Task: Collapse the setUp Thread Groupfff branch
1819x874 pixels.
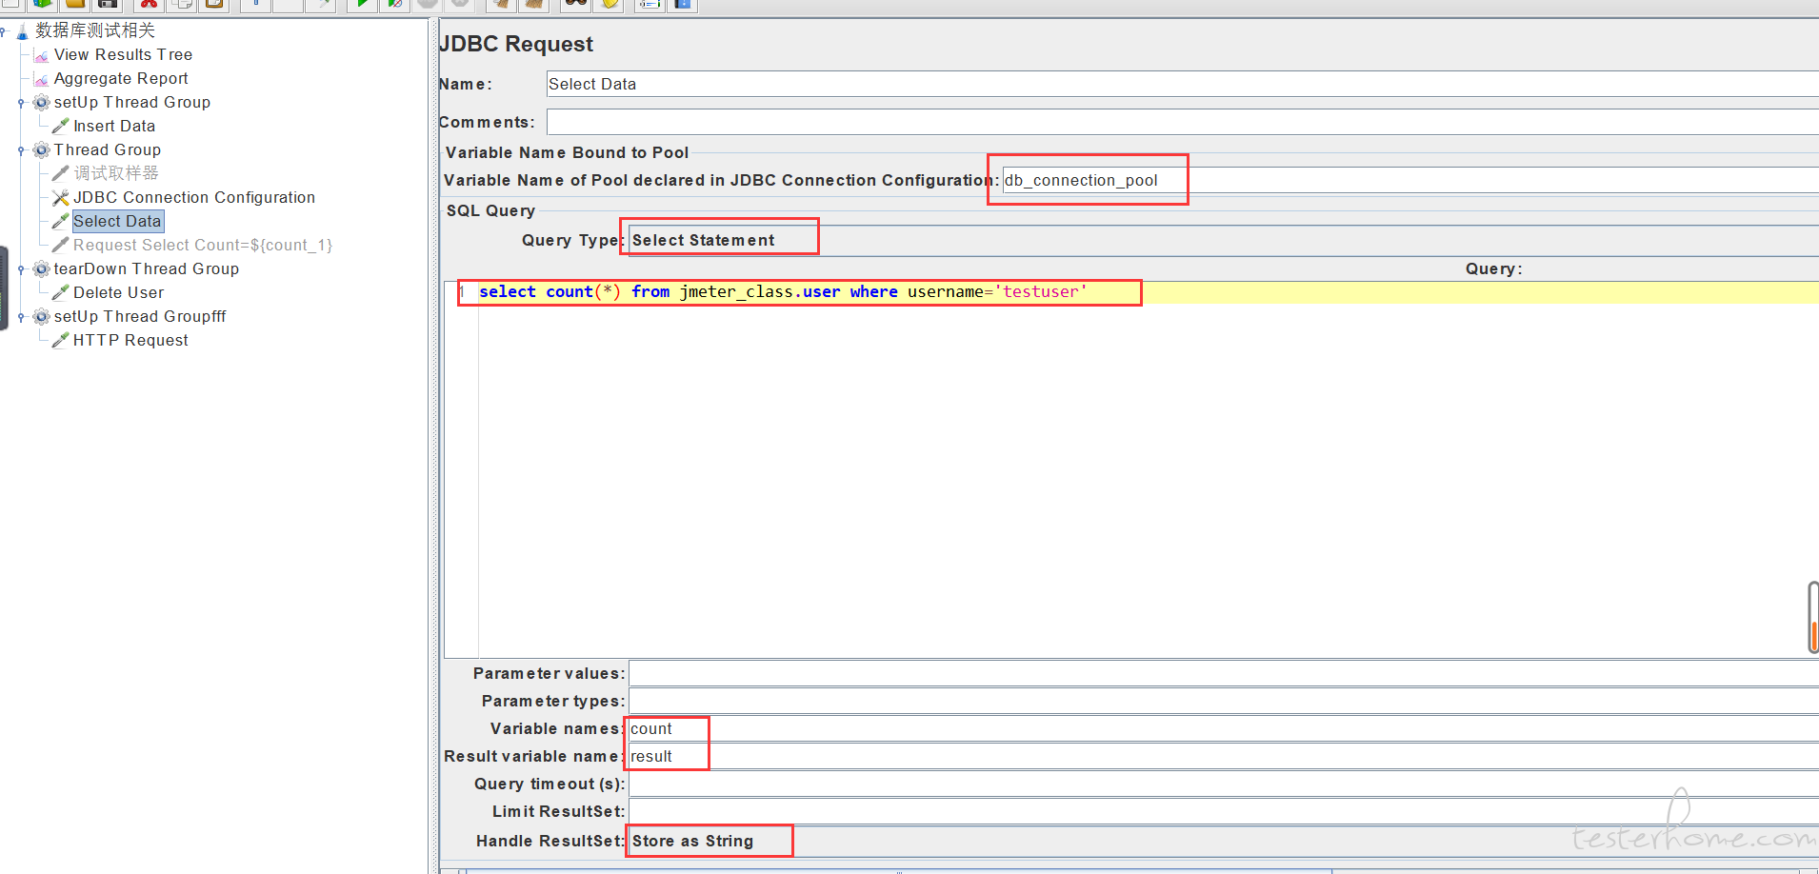Action: [x=21, y=317]
